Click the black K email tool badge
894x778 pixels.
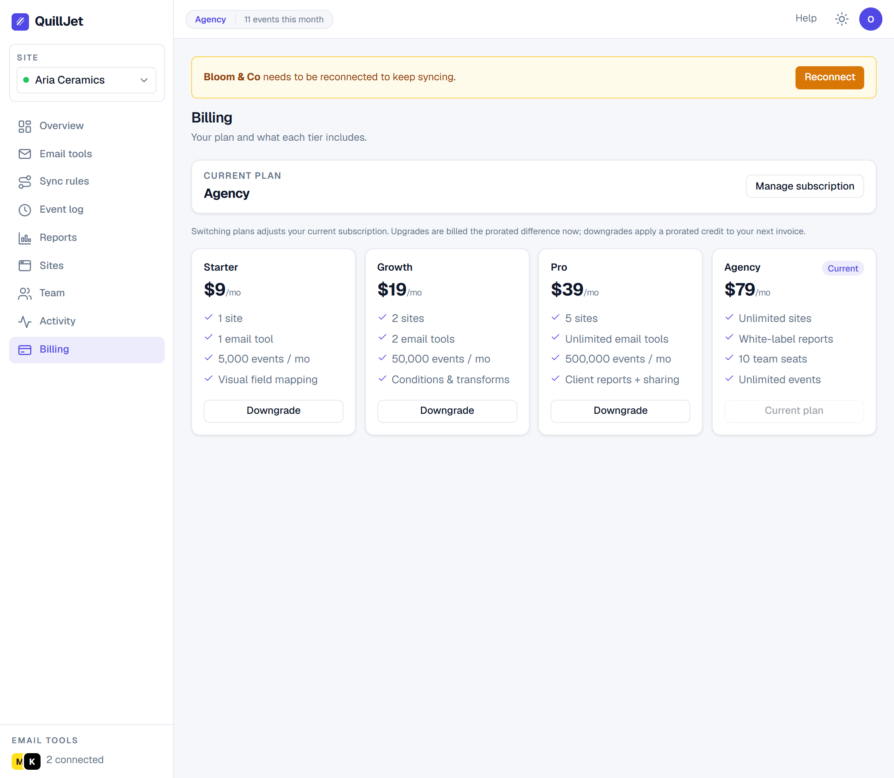[x=32, y=761]
